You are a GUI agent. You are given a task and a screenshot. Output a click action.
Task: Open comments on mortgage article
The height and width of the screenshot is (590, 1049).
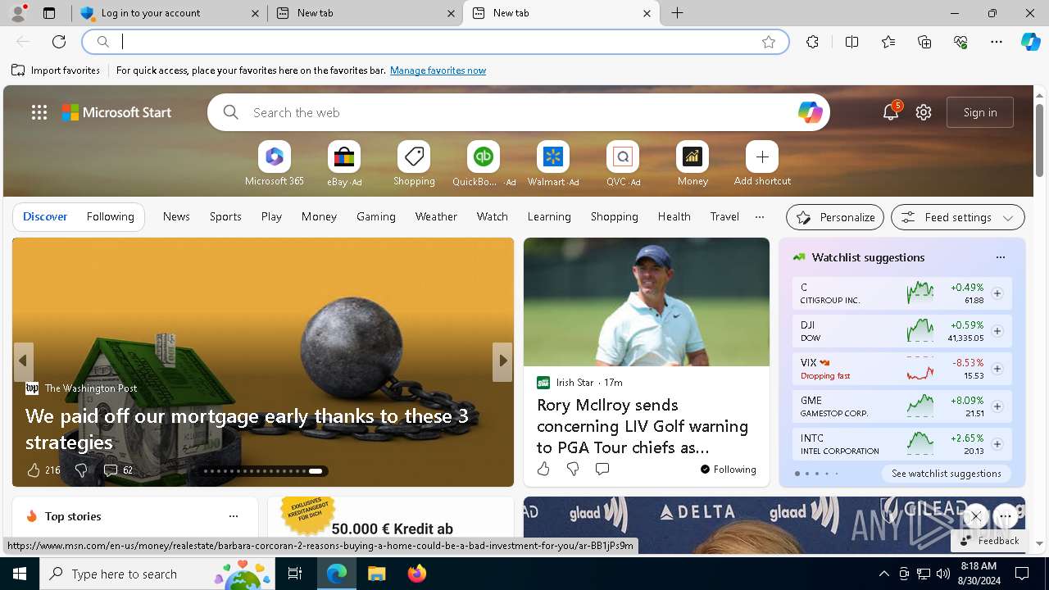click(x=118, y=470)
